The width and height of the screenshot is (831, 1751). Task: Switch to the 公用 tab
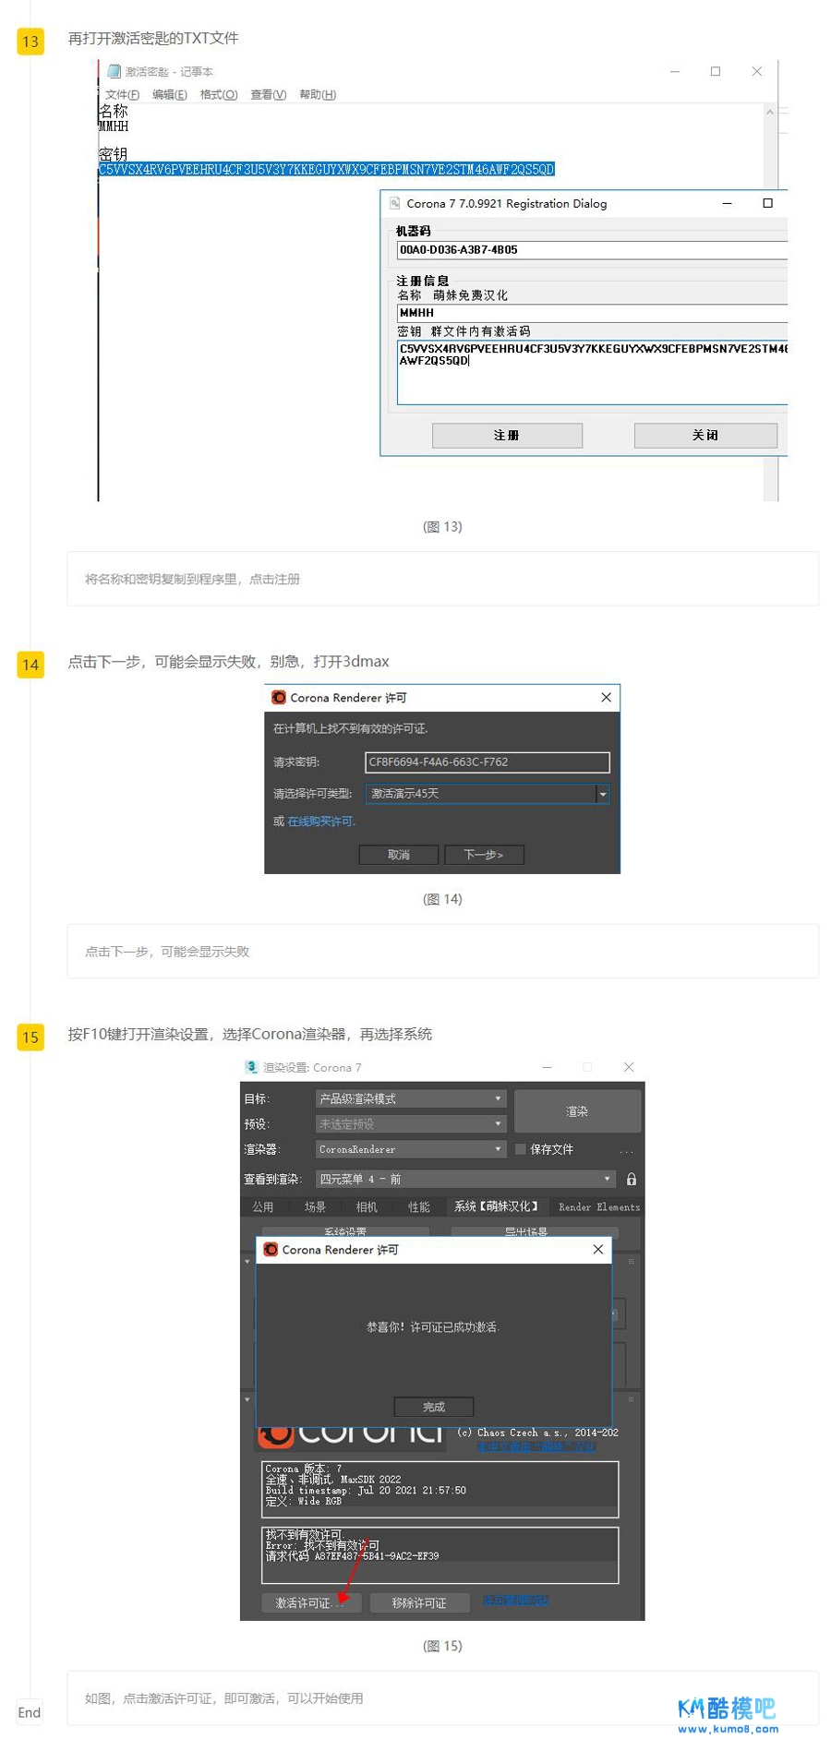coord(263,1206)
